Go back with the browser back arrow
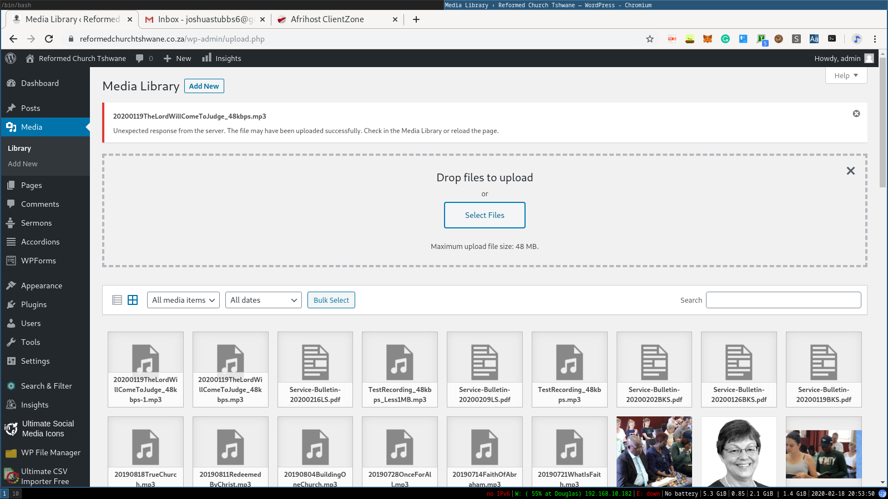Image resolution: width=888 pixels, height=499 pixels. [x=13, y=39]
